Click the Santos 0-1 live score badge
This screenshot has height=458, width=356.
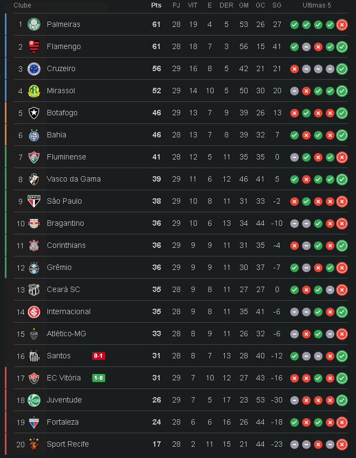99,356
